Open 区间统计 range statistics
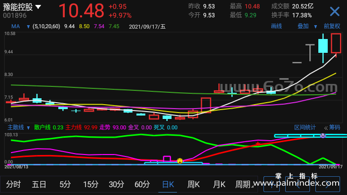Viewport: 347px width, 195px height. [304, 127]
